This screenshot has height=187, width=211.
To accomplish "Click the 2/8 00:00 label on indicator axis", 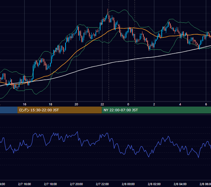I will pos(128,184).
